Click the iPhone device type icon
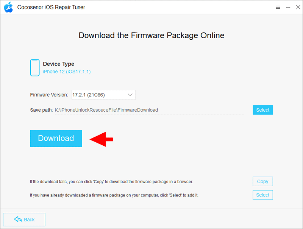Image resolution: width=303 pixels, height=229 pixels. [x=35, y=68]
